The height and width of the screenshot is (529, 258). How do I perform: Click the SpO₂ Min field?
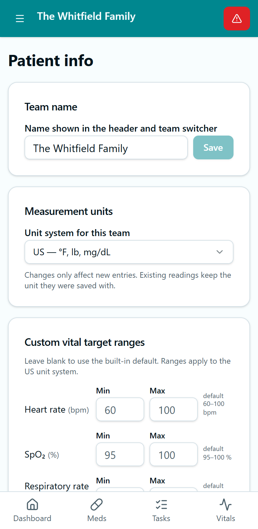click(120, 454)
